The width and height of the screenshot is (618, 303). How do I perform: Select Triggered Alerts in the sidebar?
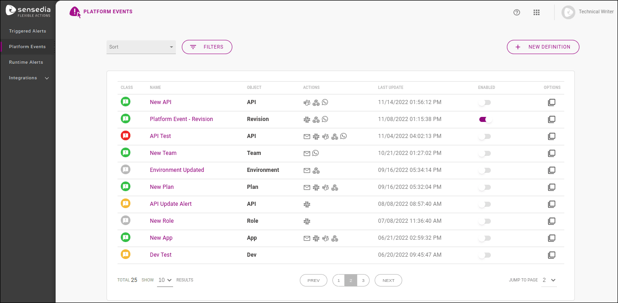click(28, 31)
